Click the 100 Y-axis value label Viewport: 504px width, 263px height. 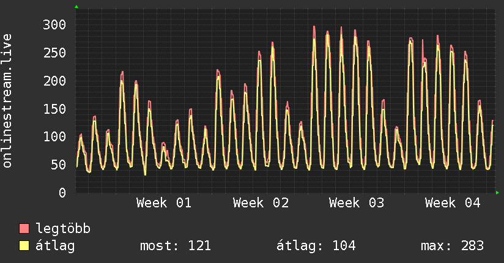(x=54, y=136)
